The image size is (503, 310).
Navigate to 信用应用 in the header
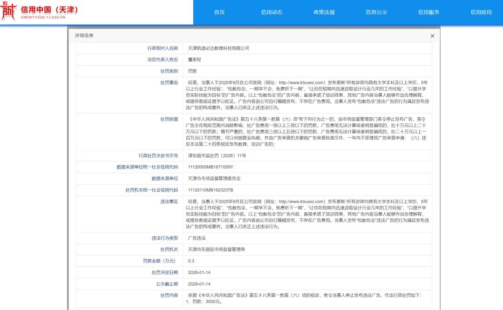pyautogui.click(x=481, y=13)
